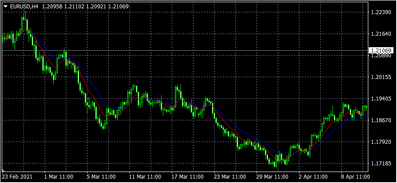Click the 23 Mar 11:00 time label

pyautogui.click(x=229, y=177)
